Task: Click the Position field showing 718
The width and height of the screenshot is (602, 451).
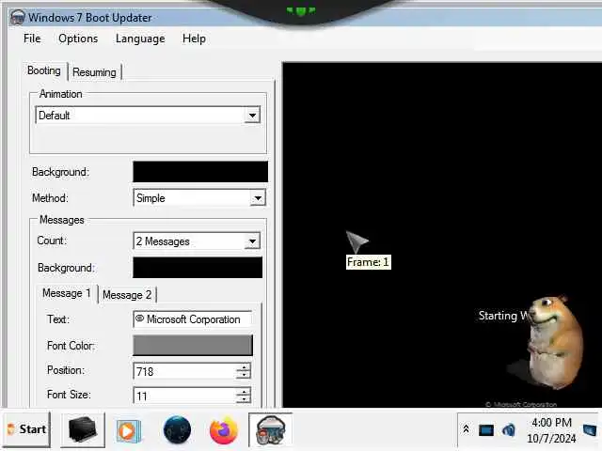Action: pos(184,371)
